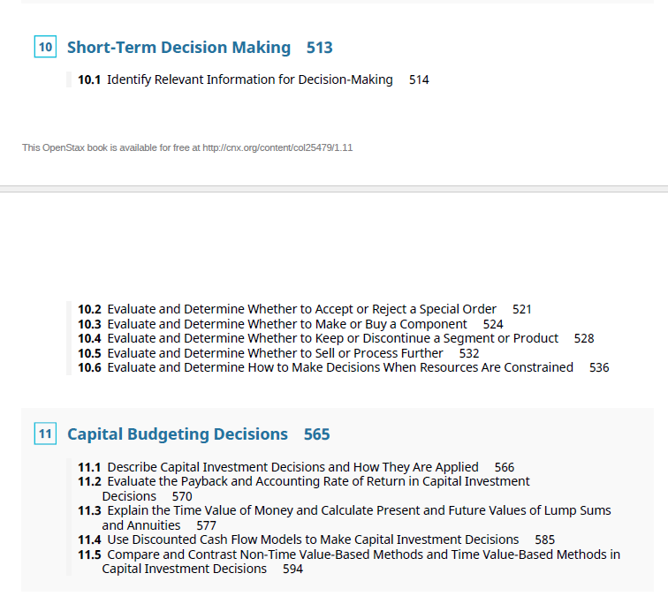Open section 11.1 Describe Capital Investment Decisions

click(x=296, y=467)
